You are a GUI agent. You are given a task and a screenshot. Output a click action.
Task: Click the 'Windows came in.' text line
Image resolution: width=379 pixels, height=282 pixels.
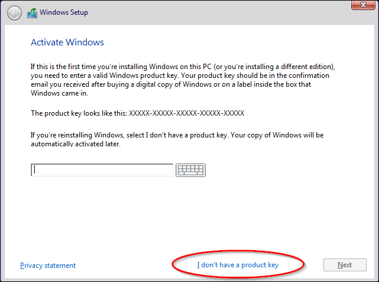pos(59,93)
